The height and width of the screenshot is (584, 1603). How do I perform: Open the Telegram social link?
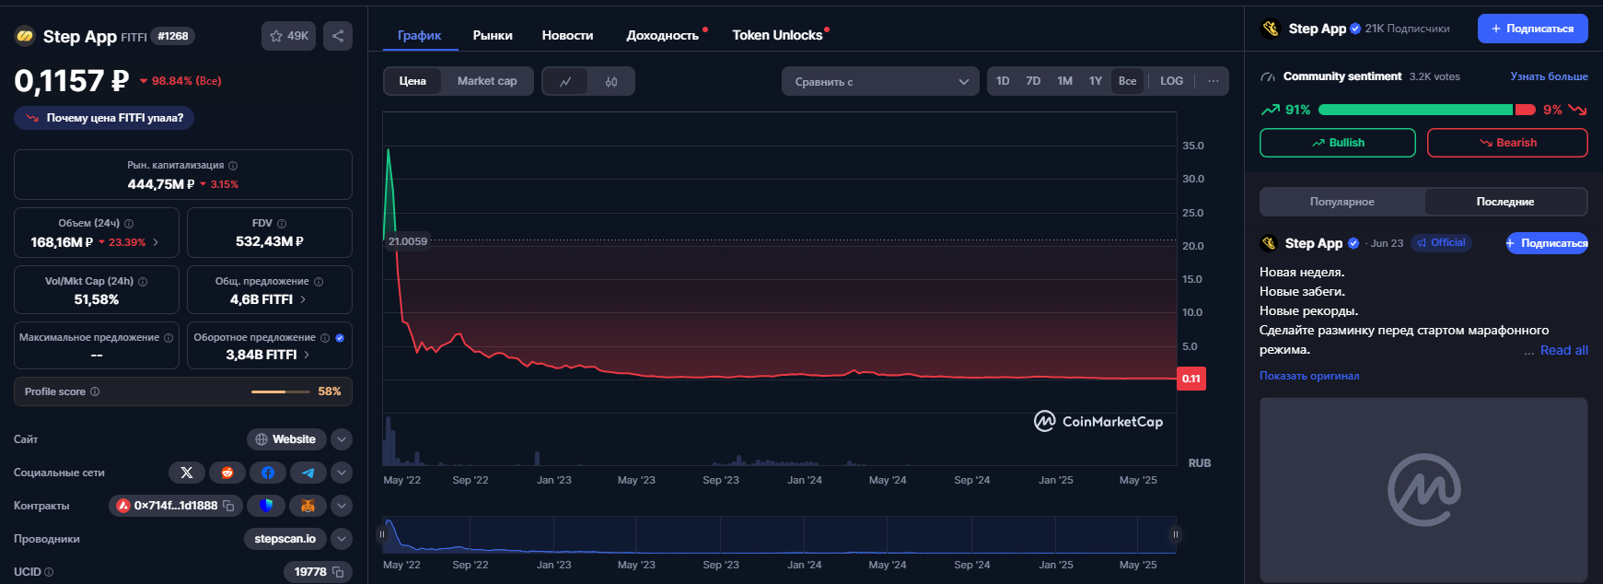(308, 473)
